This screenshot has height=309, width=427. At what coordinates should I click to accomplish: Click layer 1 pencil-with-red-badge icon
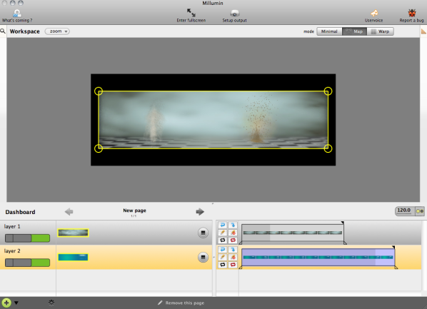(233, 233)
